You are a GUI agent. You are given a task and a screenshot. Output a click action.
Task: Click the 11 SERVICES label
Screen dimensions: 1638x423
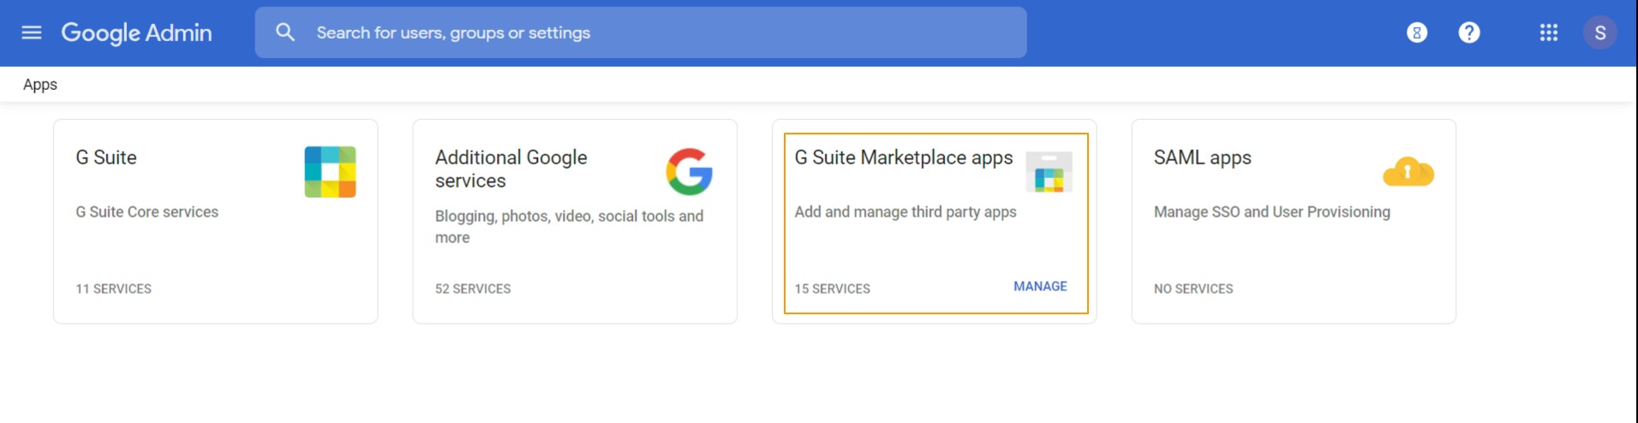pyautogui.click(x=113, y=289)
